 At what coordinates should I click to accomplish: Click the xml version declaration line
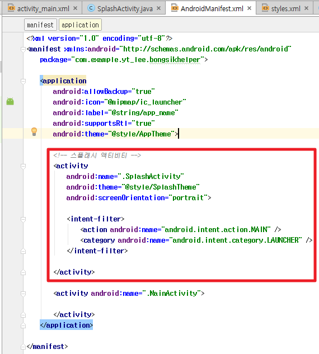click(x=100, y=39)
